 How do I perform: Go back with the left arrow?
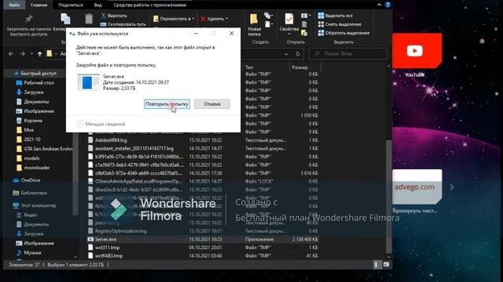point(11,54)
